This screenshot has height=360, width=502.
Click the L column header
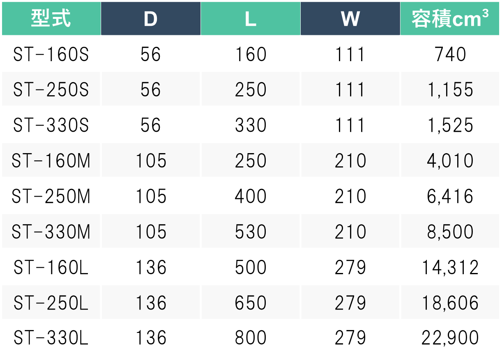251,18
